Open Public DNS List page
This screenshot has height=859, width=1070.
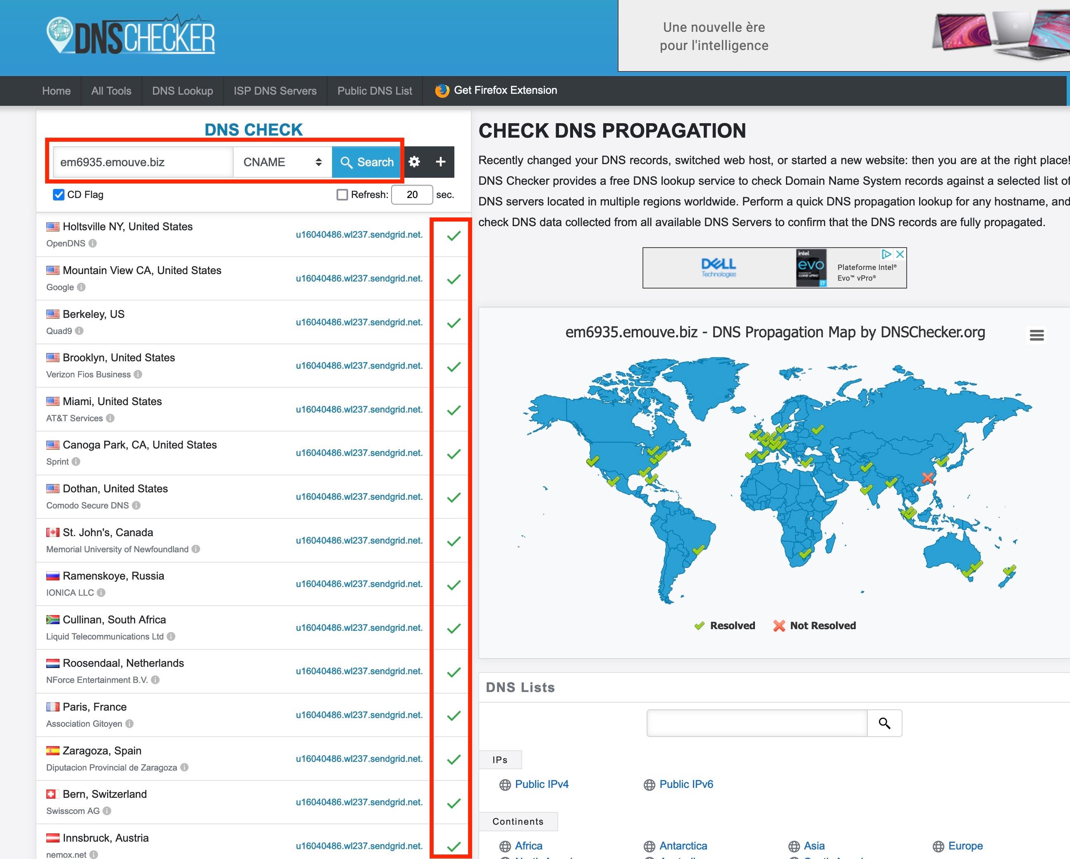[x=375, y=91]
